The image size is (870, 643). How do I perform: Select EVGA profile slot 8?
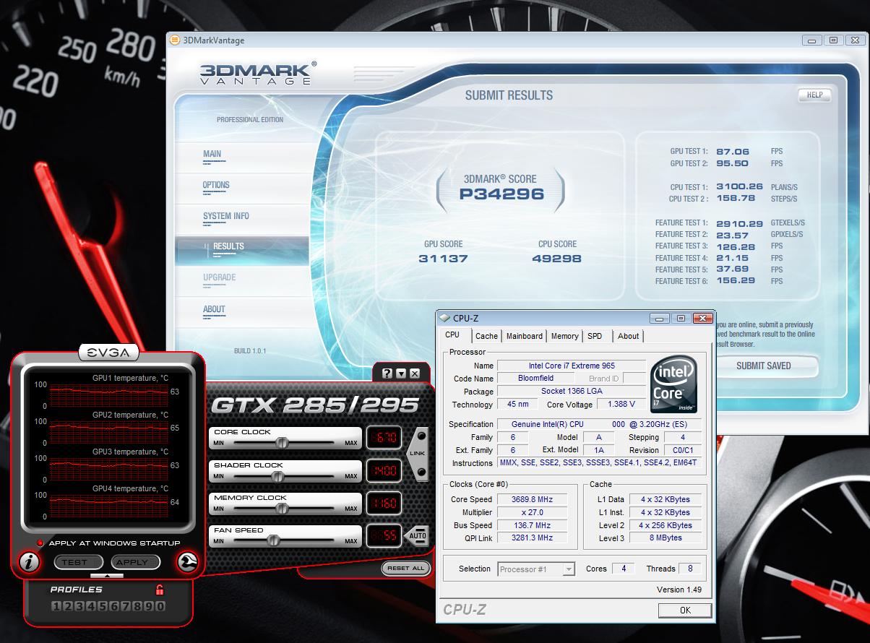coord(137,605)
